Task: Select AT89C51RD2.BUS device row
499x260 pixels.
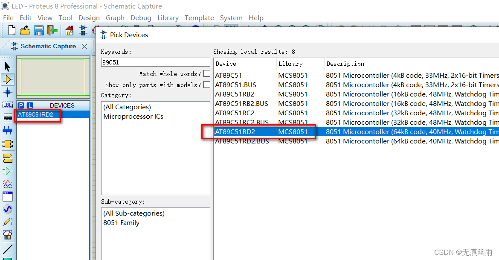Action: (x=357, y=141)
